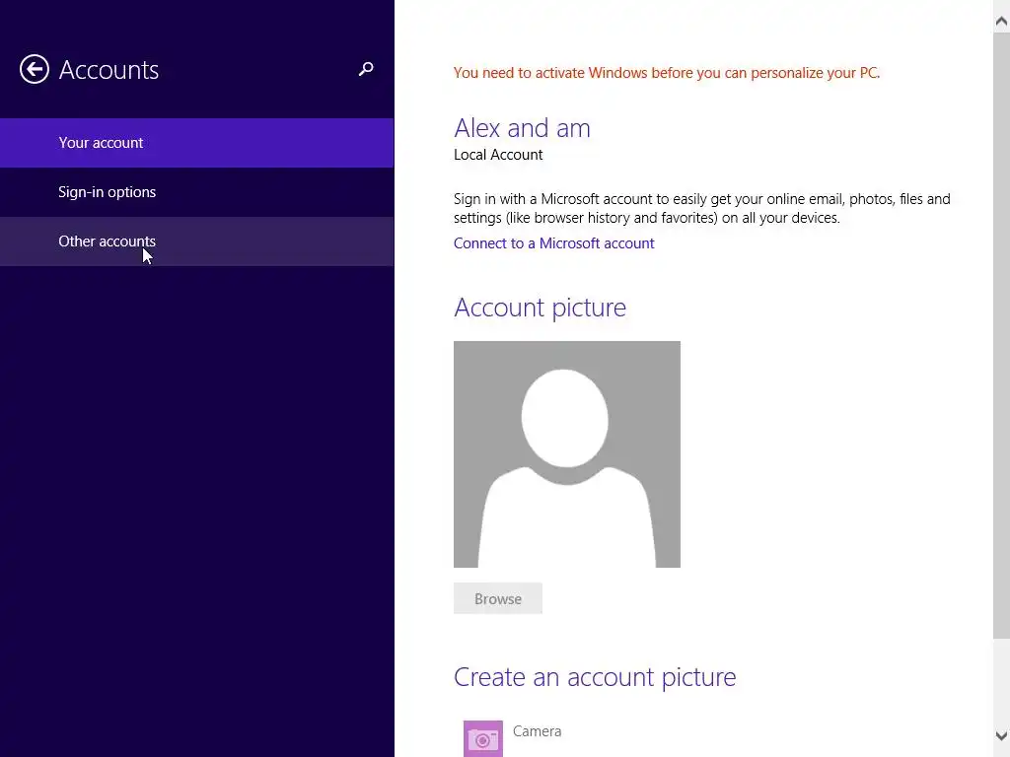Click the vertical scrollbar thumb
The width and height of the screenshot is (1010, 757).
1001,335
